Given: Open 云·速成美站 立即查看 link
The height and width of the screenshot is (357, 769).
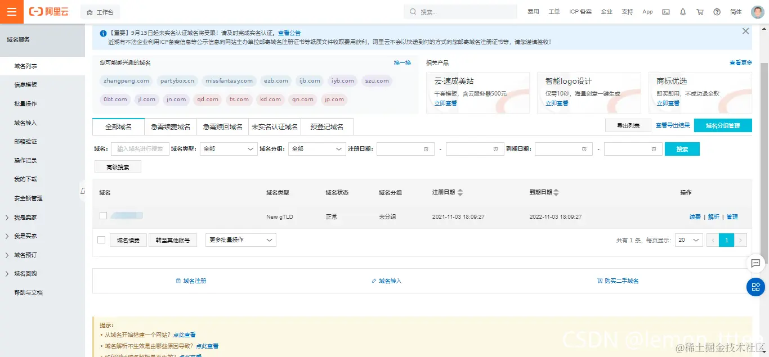Looking at the screenshot, I should [x=446, y=103].
